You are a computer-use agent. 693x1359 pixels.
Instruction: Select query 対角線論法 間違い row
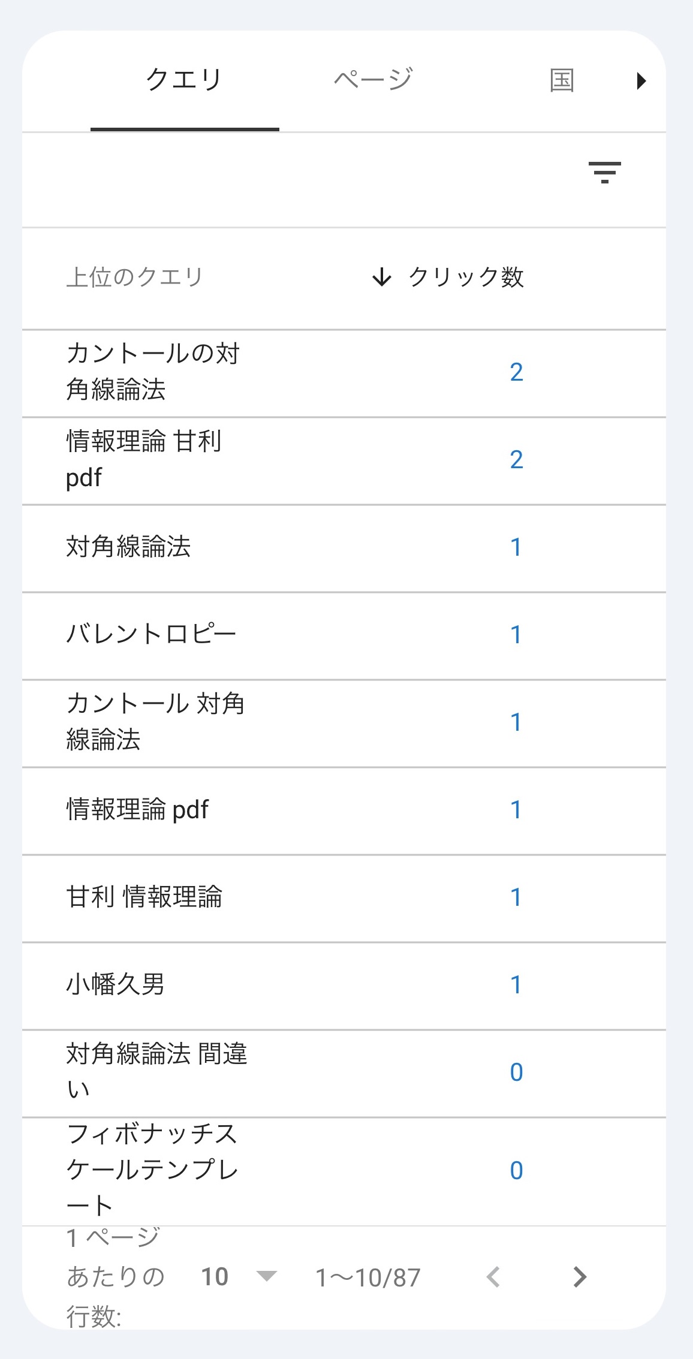[x=156, y=1072]
